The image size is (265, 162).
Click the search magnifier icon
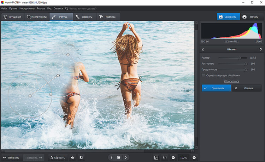click(x=66, y=8)
